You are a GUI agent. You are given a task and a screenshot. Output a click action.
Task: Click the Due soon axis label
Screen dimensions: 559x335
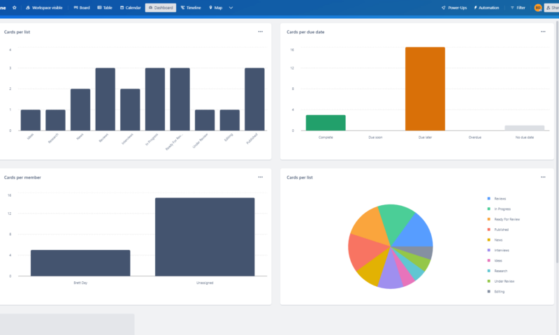[x=375, y=137]
